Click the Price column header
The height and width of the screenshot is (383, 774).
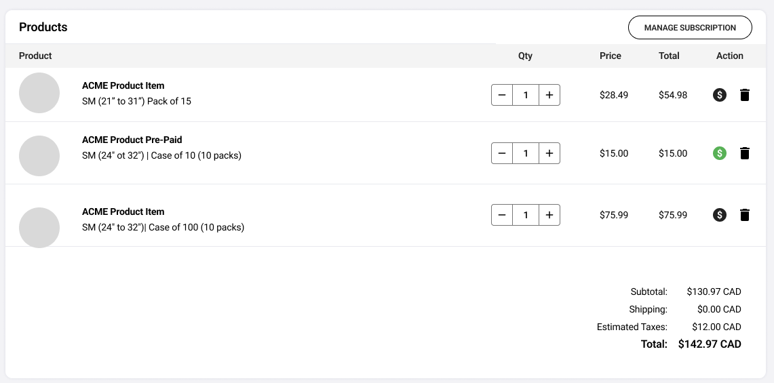coord(610,56)
